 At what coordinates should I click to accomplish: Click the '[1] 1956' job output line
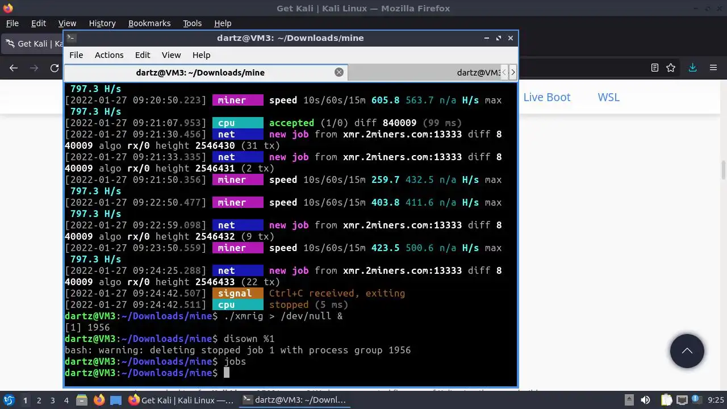pyautogui.click(x=87, y=327)
